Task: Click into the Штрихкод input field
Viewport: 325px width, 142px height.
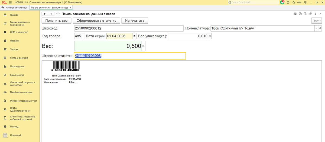Action: pyautogui.click(x=129, y=28)
